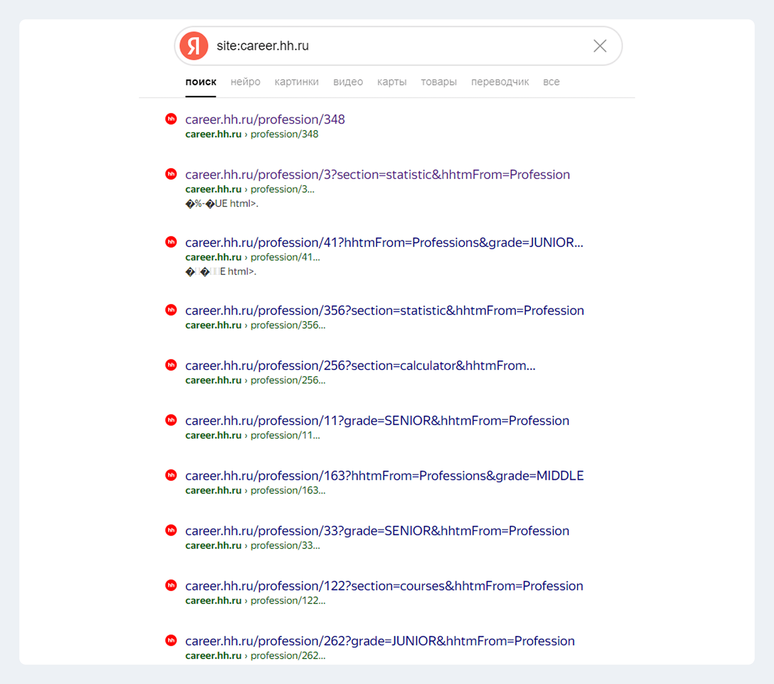Viewport: 774px width, 684px height.
Task: Expand the все tab
Action: pyautogui.click(x=551, y=82)
